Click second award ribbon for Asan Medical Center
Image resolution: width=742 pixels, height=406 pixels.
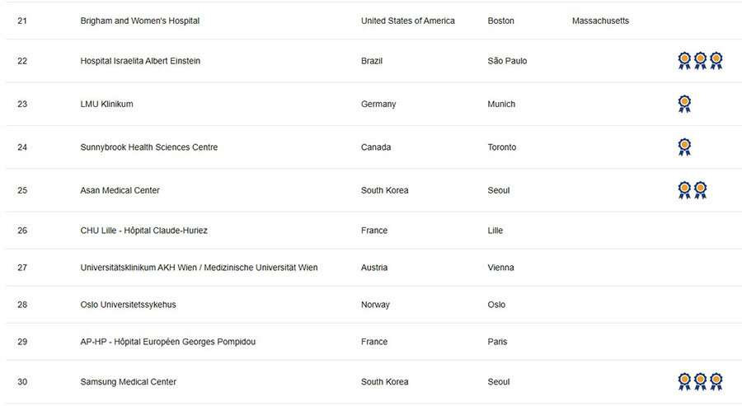[700, 190]
